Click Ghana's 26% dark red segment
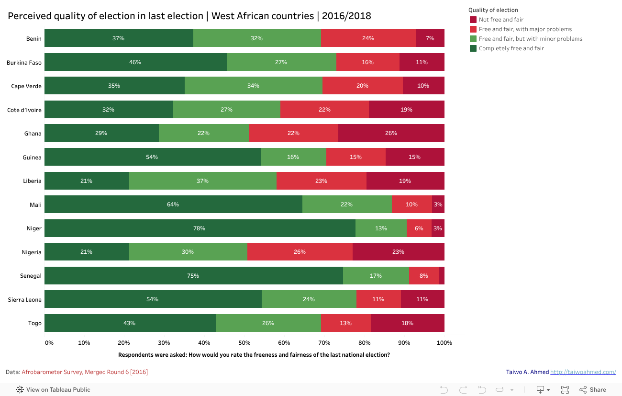The height and width of the screenshot is (396, 622). tap(391, 133)
